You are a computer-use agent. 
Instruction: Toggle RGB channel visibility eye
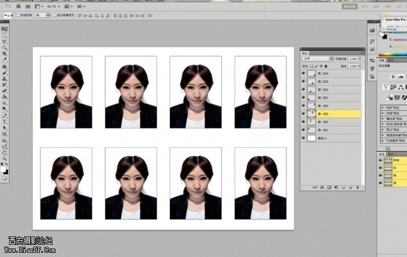point(380,161)
